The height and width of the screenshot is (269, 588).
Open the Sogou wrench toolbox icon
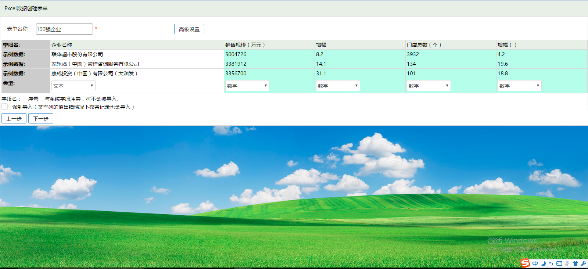coord(583,263)
